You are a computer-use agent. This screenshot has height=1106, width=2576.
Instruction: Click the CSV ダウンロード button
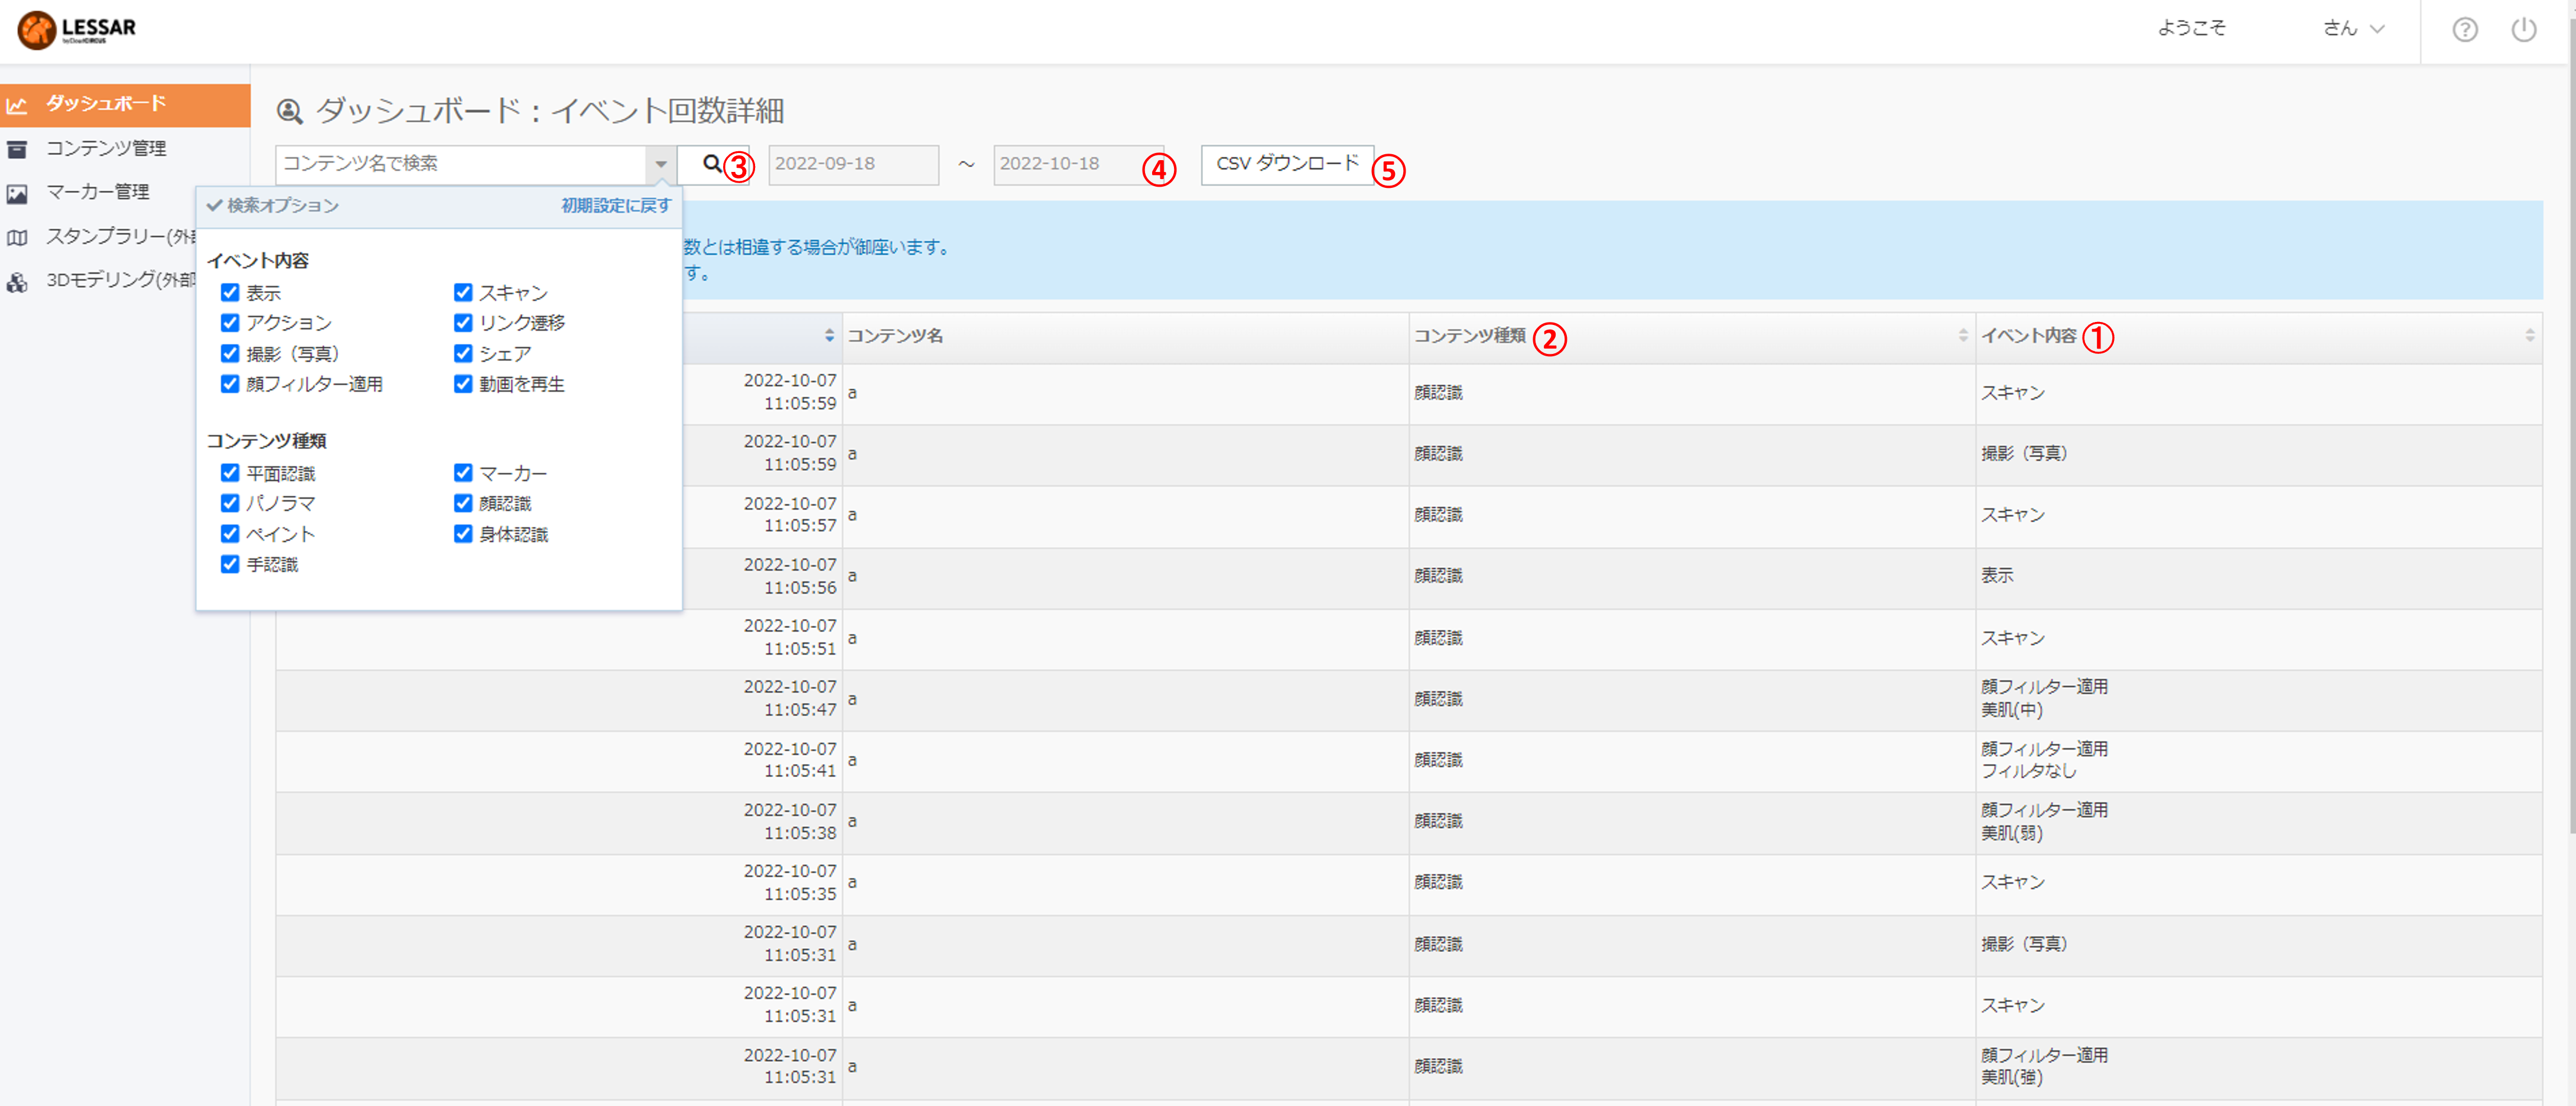click(x=1287, y=164)
